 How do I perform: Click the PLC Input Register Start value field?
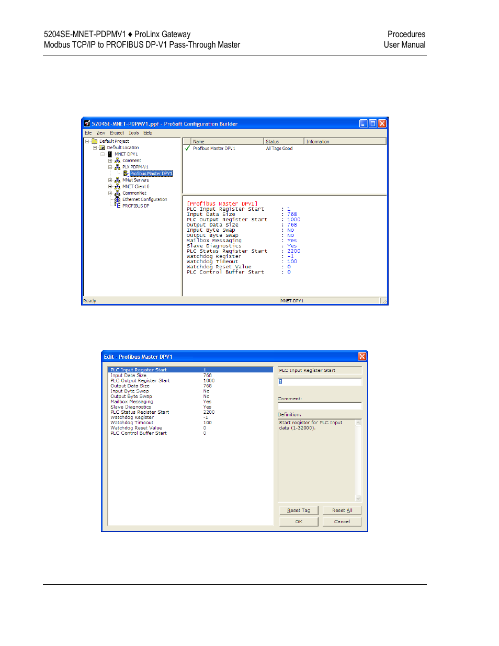click(x=320, y=381)
